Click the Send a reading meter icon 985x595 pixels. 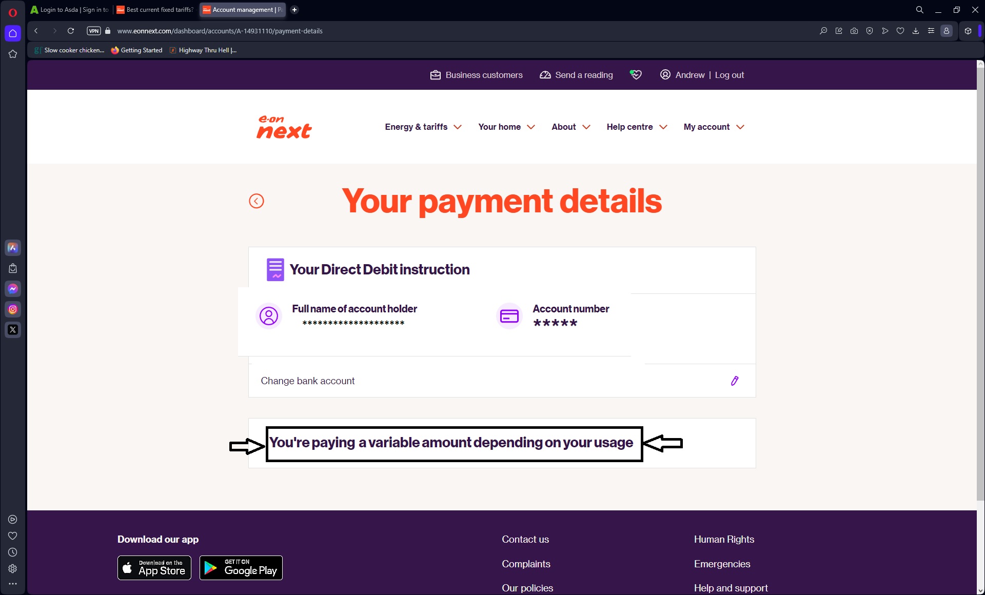(544, 74)
